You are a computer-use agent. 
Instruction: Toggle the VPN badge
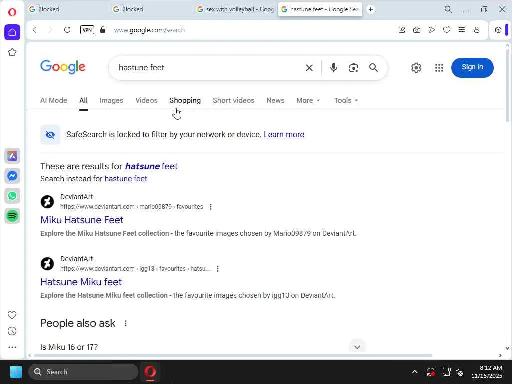point(87,30)
